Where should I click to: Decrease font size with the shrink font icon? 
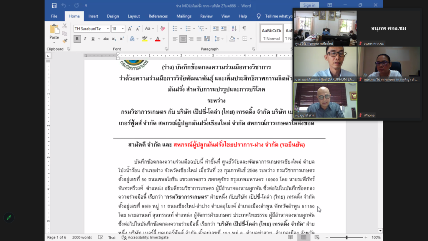pos(138,29)
